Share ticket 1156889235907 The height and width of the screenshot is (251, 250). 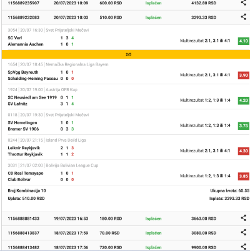(x=243, y=2)
